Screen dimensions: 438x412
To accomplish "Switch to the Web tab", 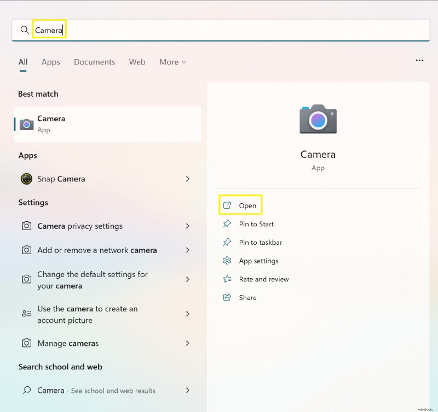I will click(x=137, y=62).
